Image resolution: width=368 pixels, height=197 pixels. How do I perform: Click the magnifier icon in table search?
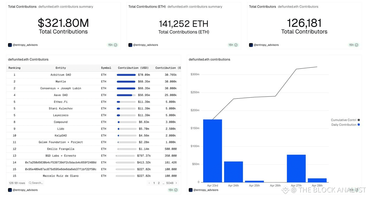click(x=30, y=183)
